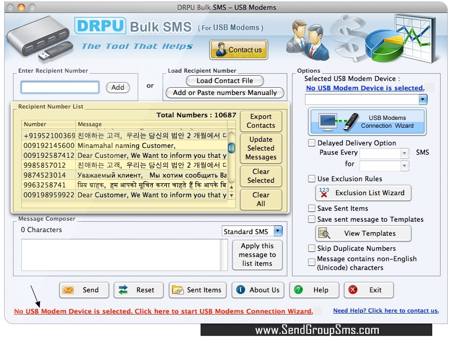The image size is (452, 337).
Task: Click the Hindi message text cell
Action: (152, 185)
